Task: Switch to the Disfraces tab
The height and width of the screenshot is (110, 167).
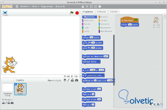Action: tap(101, 12)
